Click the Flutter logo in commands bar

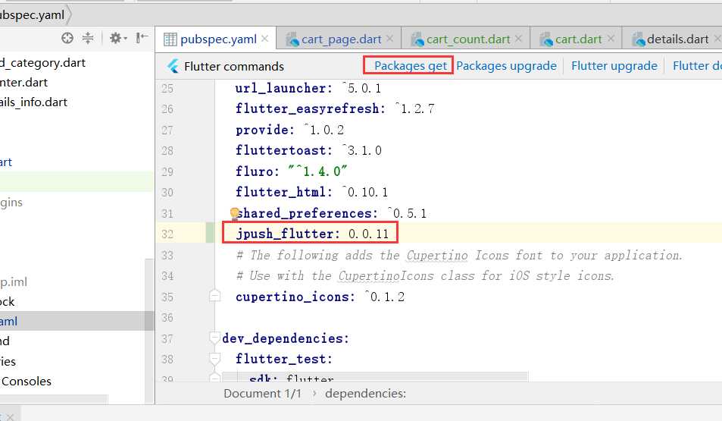173,67
